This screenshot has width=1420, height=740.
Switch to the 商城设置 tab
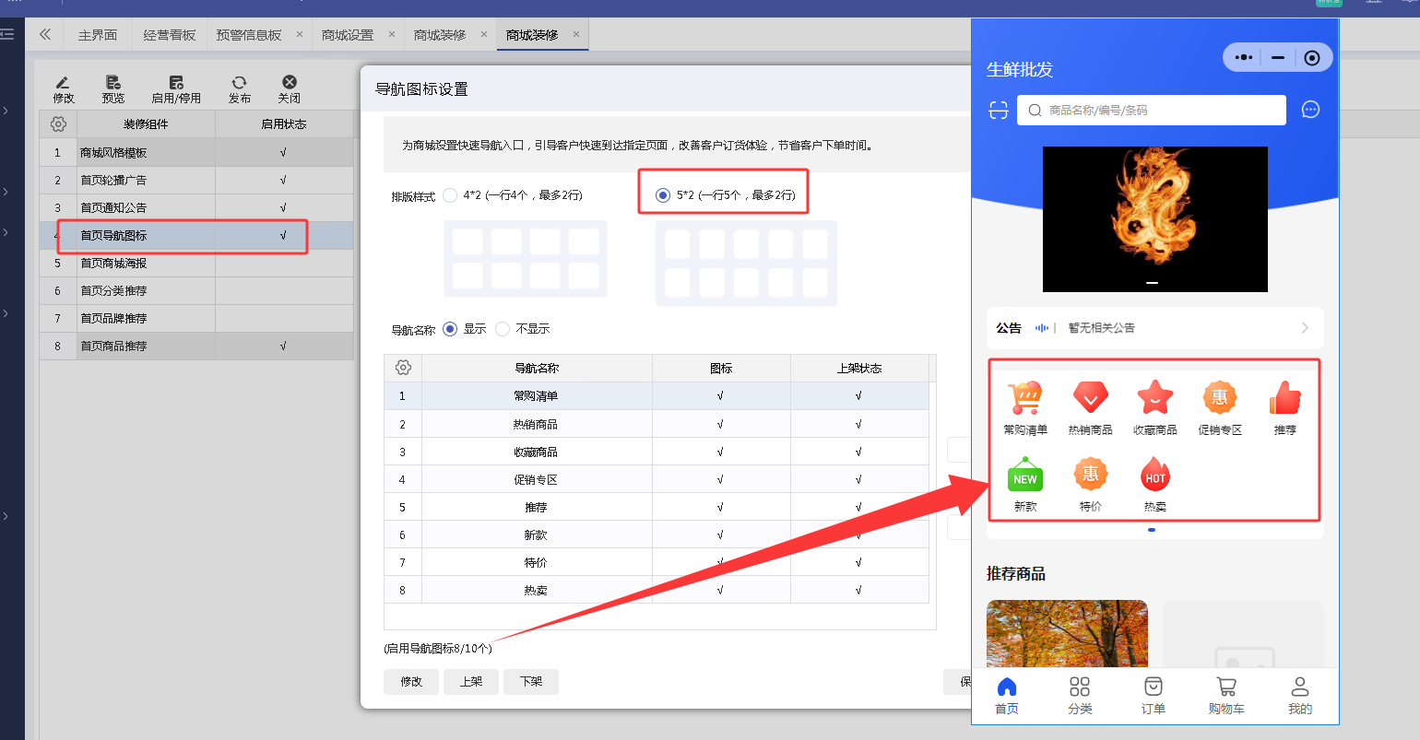(x=348, y=35)
